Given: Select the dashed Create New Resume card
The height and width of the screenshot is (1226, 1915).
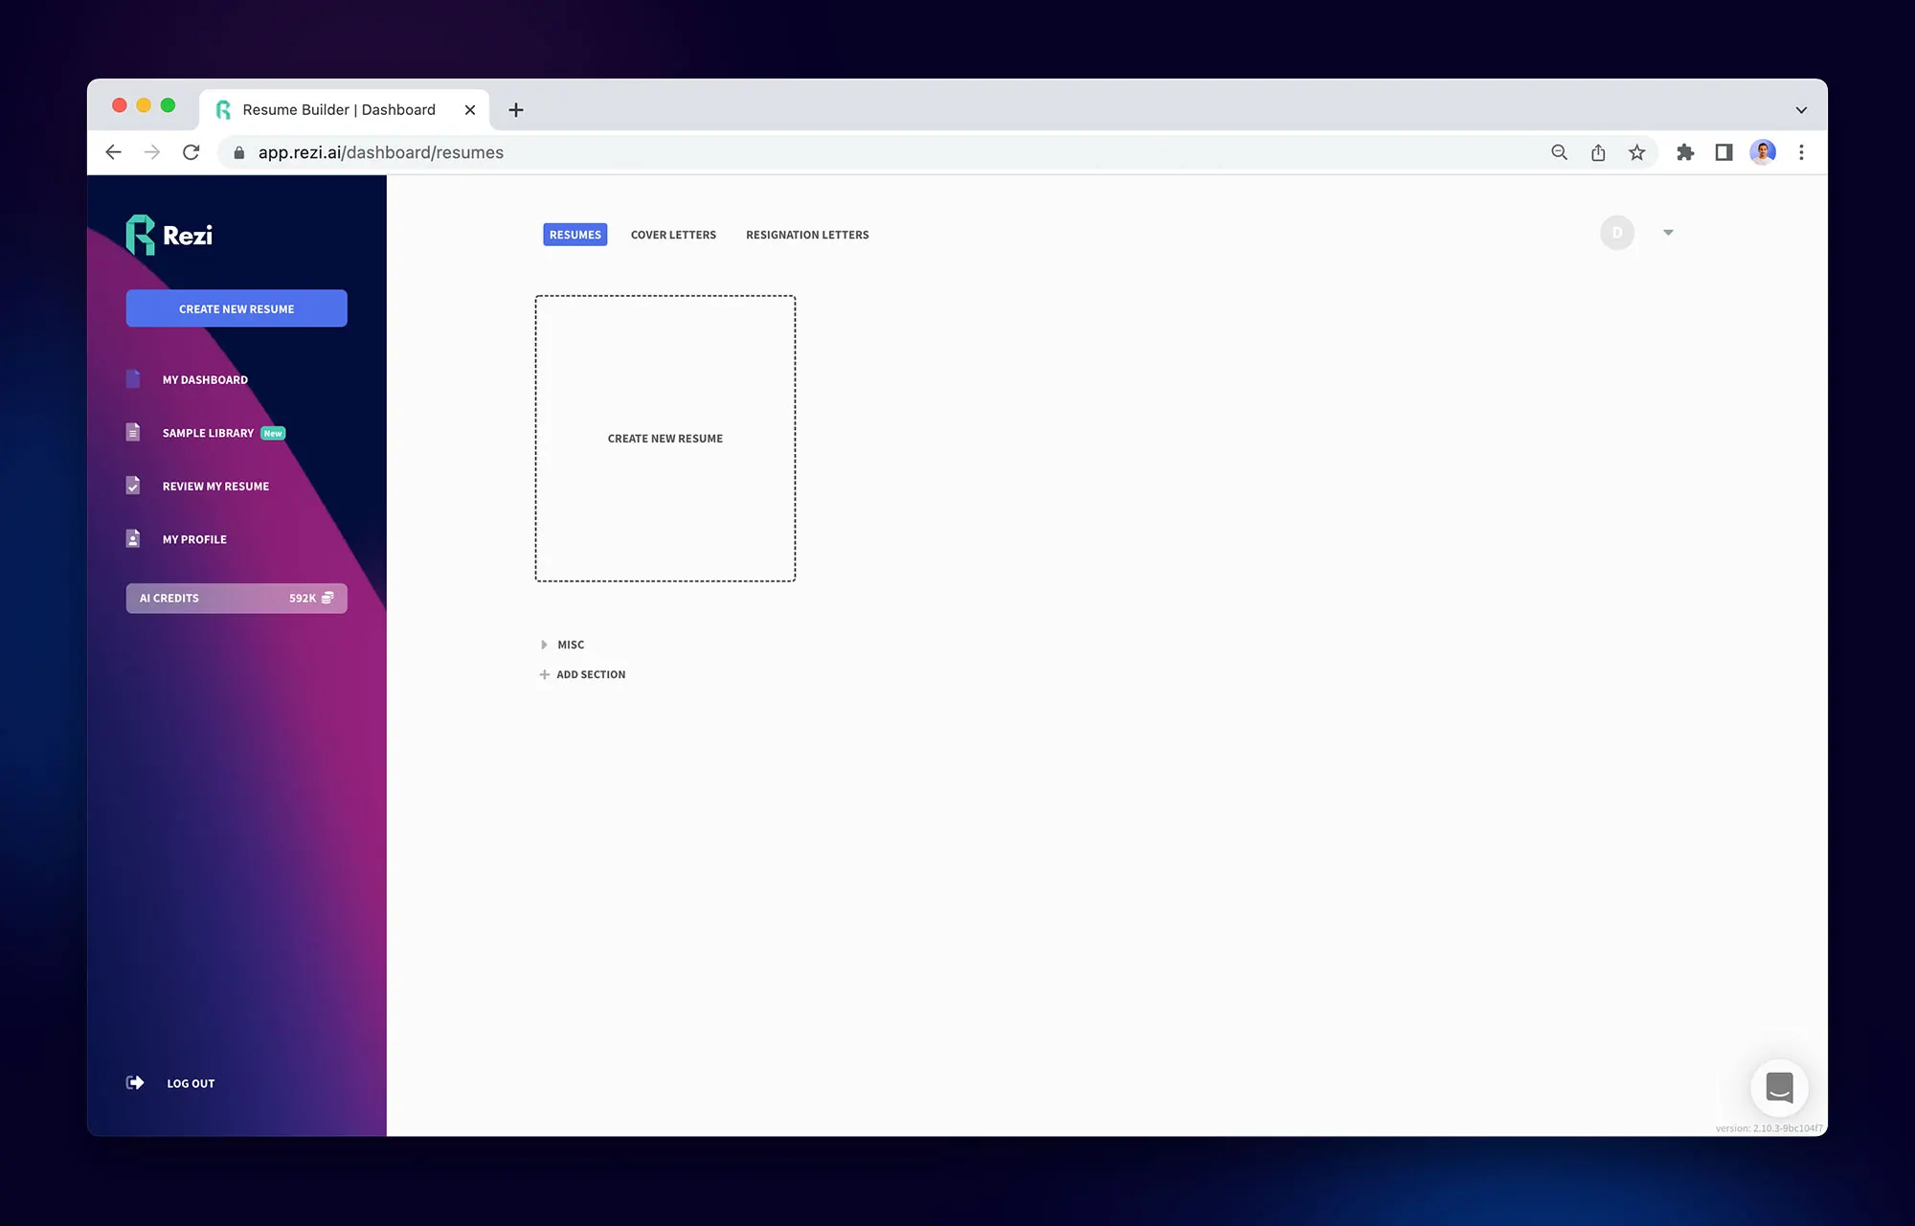Looking at the screenshot, I should tap(665, 438).
